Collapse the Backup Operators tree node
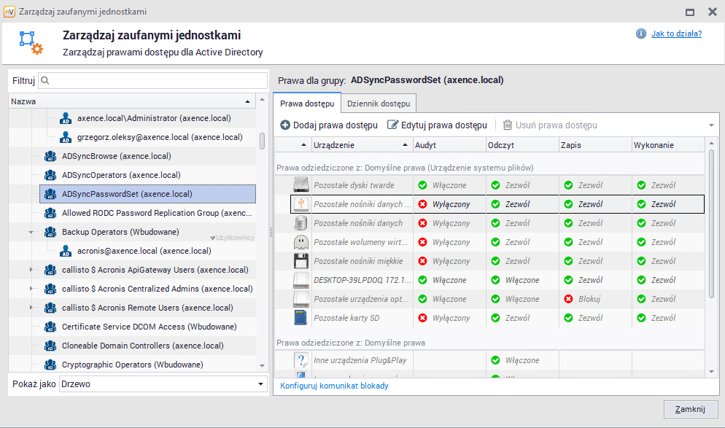The width and height of the screenshot is (725, 428). click(31, 233)
